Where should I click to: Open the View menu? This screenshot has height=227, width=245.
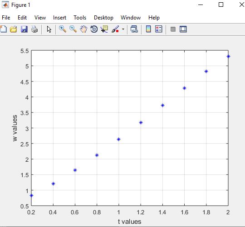40,18
